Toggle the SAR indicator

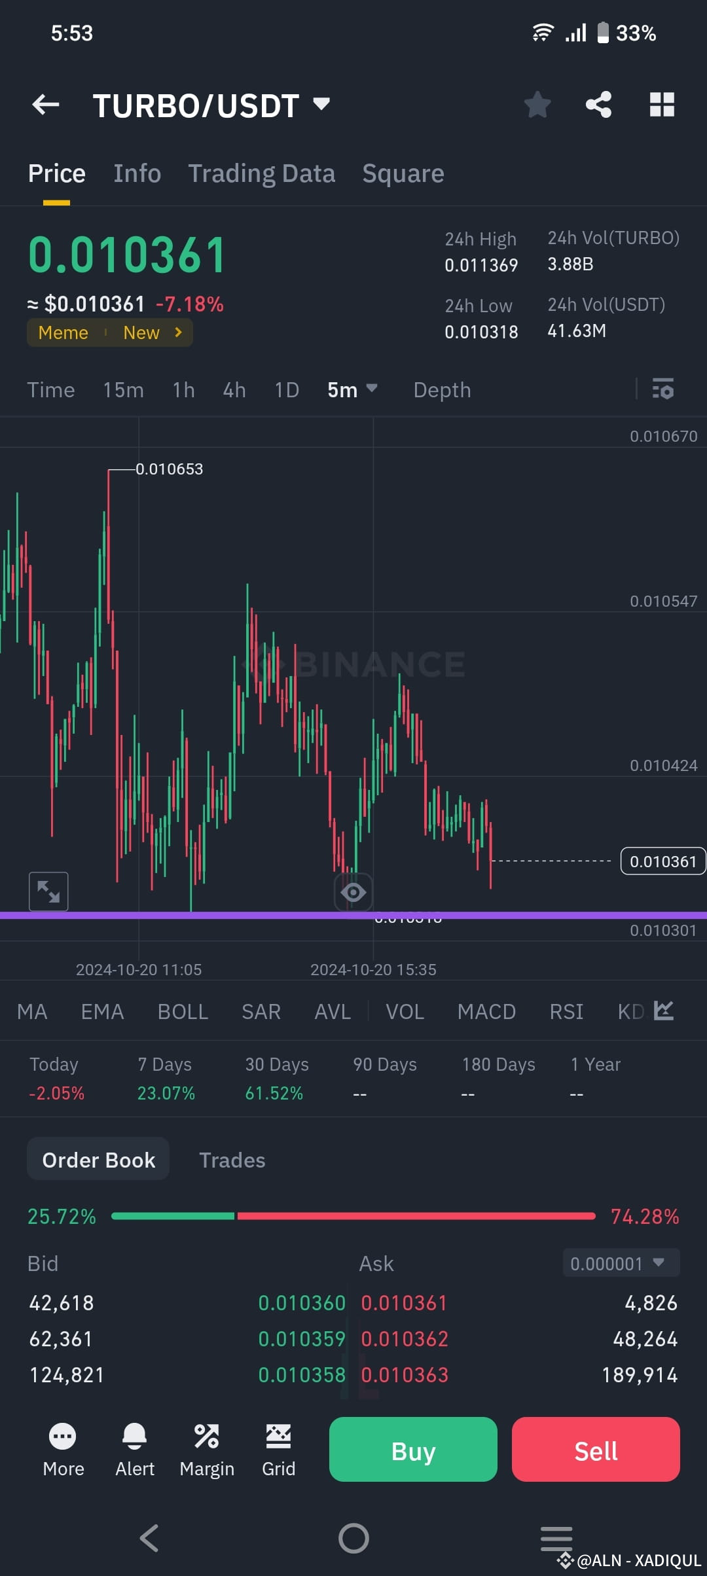(261, 1012)
